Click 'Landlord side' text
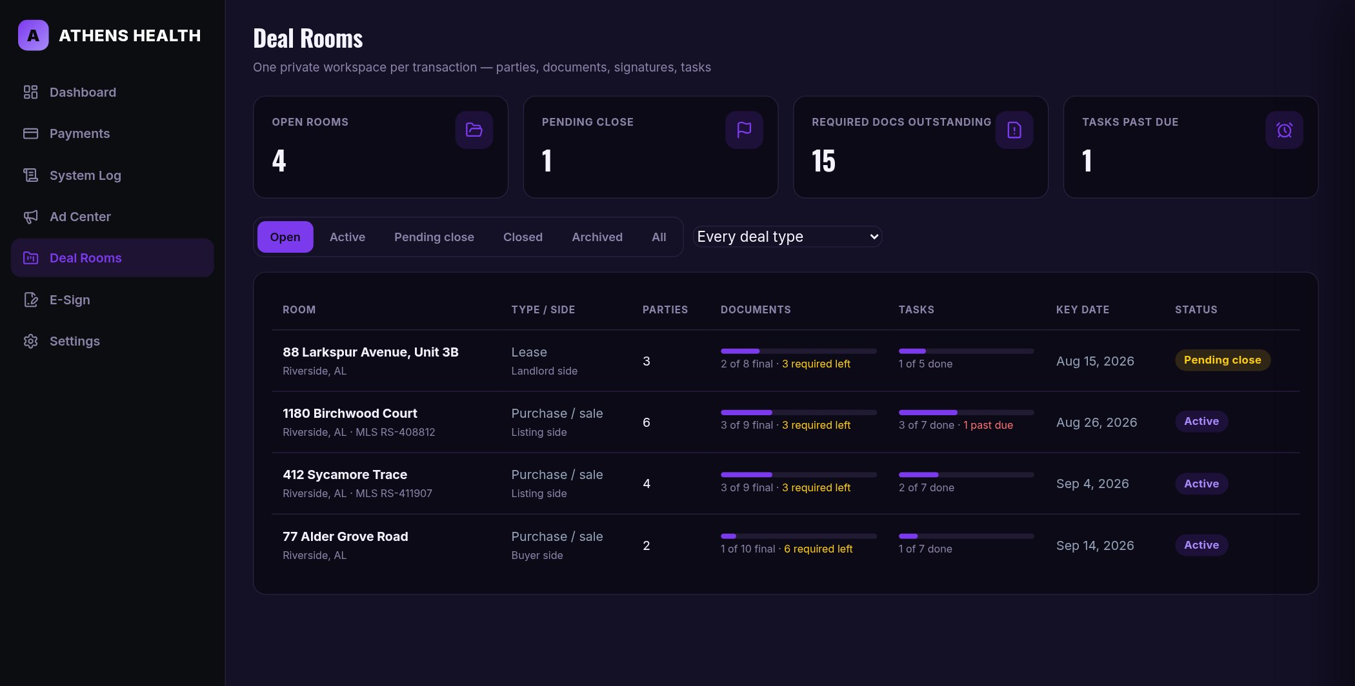Screen dimensions: 1355x686 544,371
